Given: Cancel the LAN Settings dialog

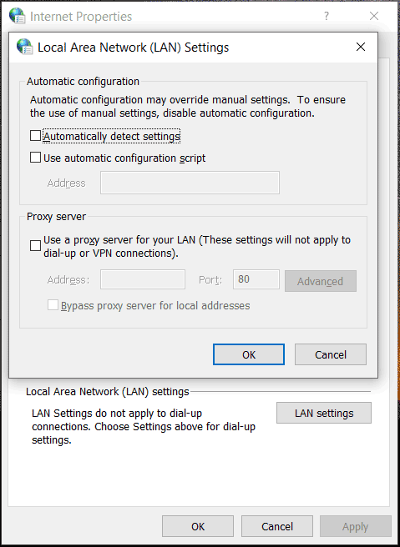Looking at the screenshot, I should coord(331,354).
